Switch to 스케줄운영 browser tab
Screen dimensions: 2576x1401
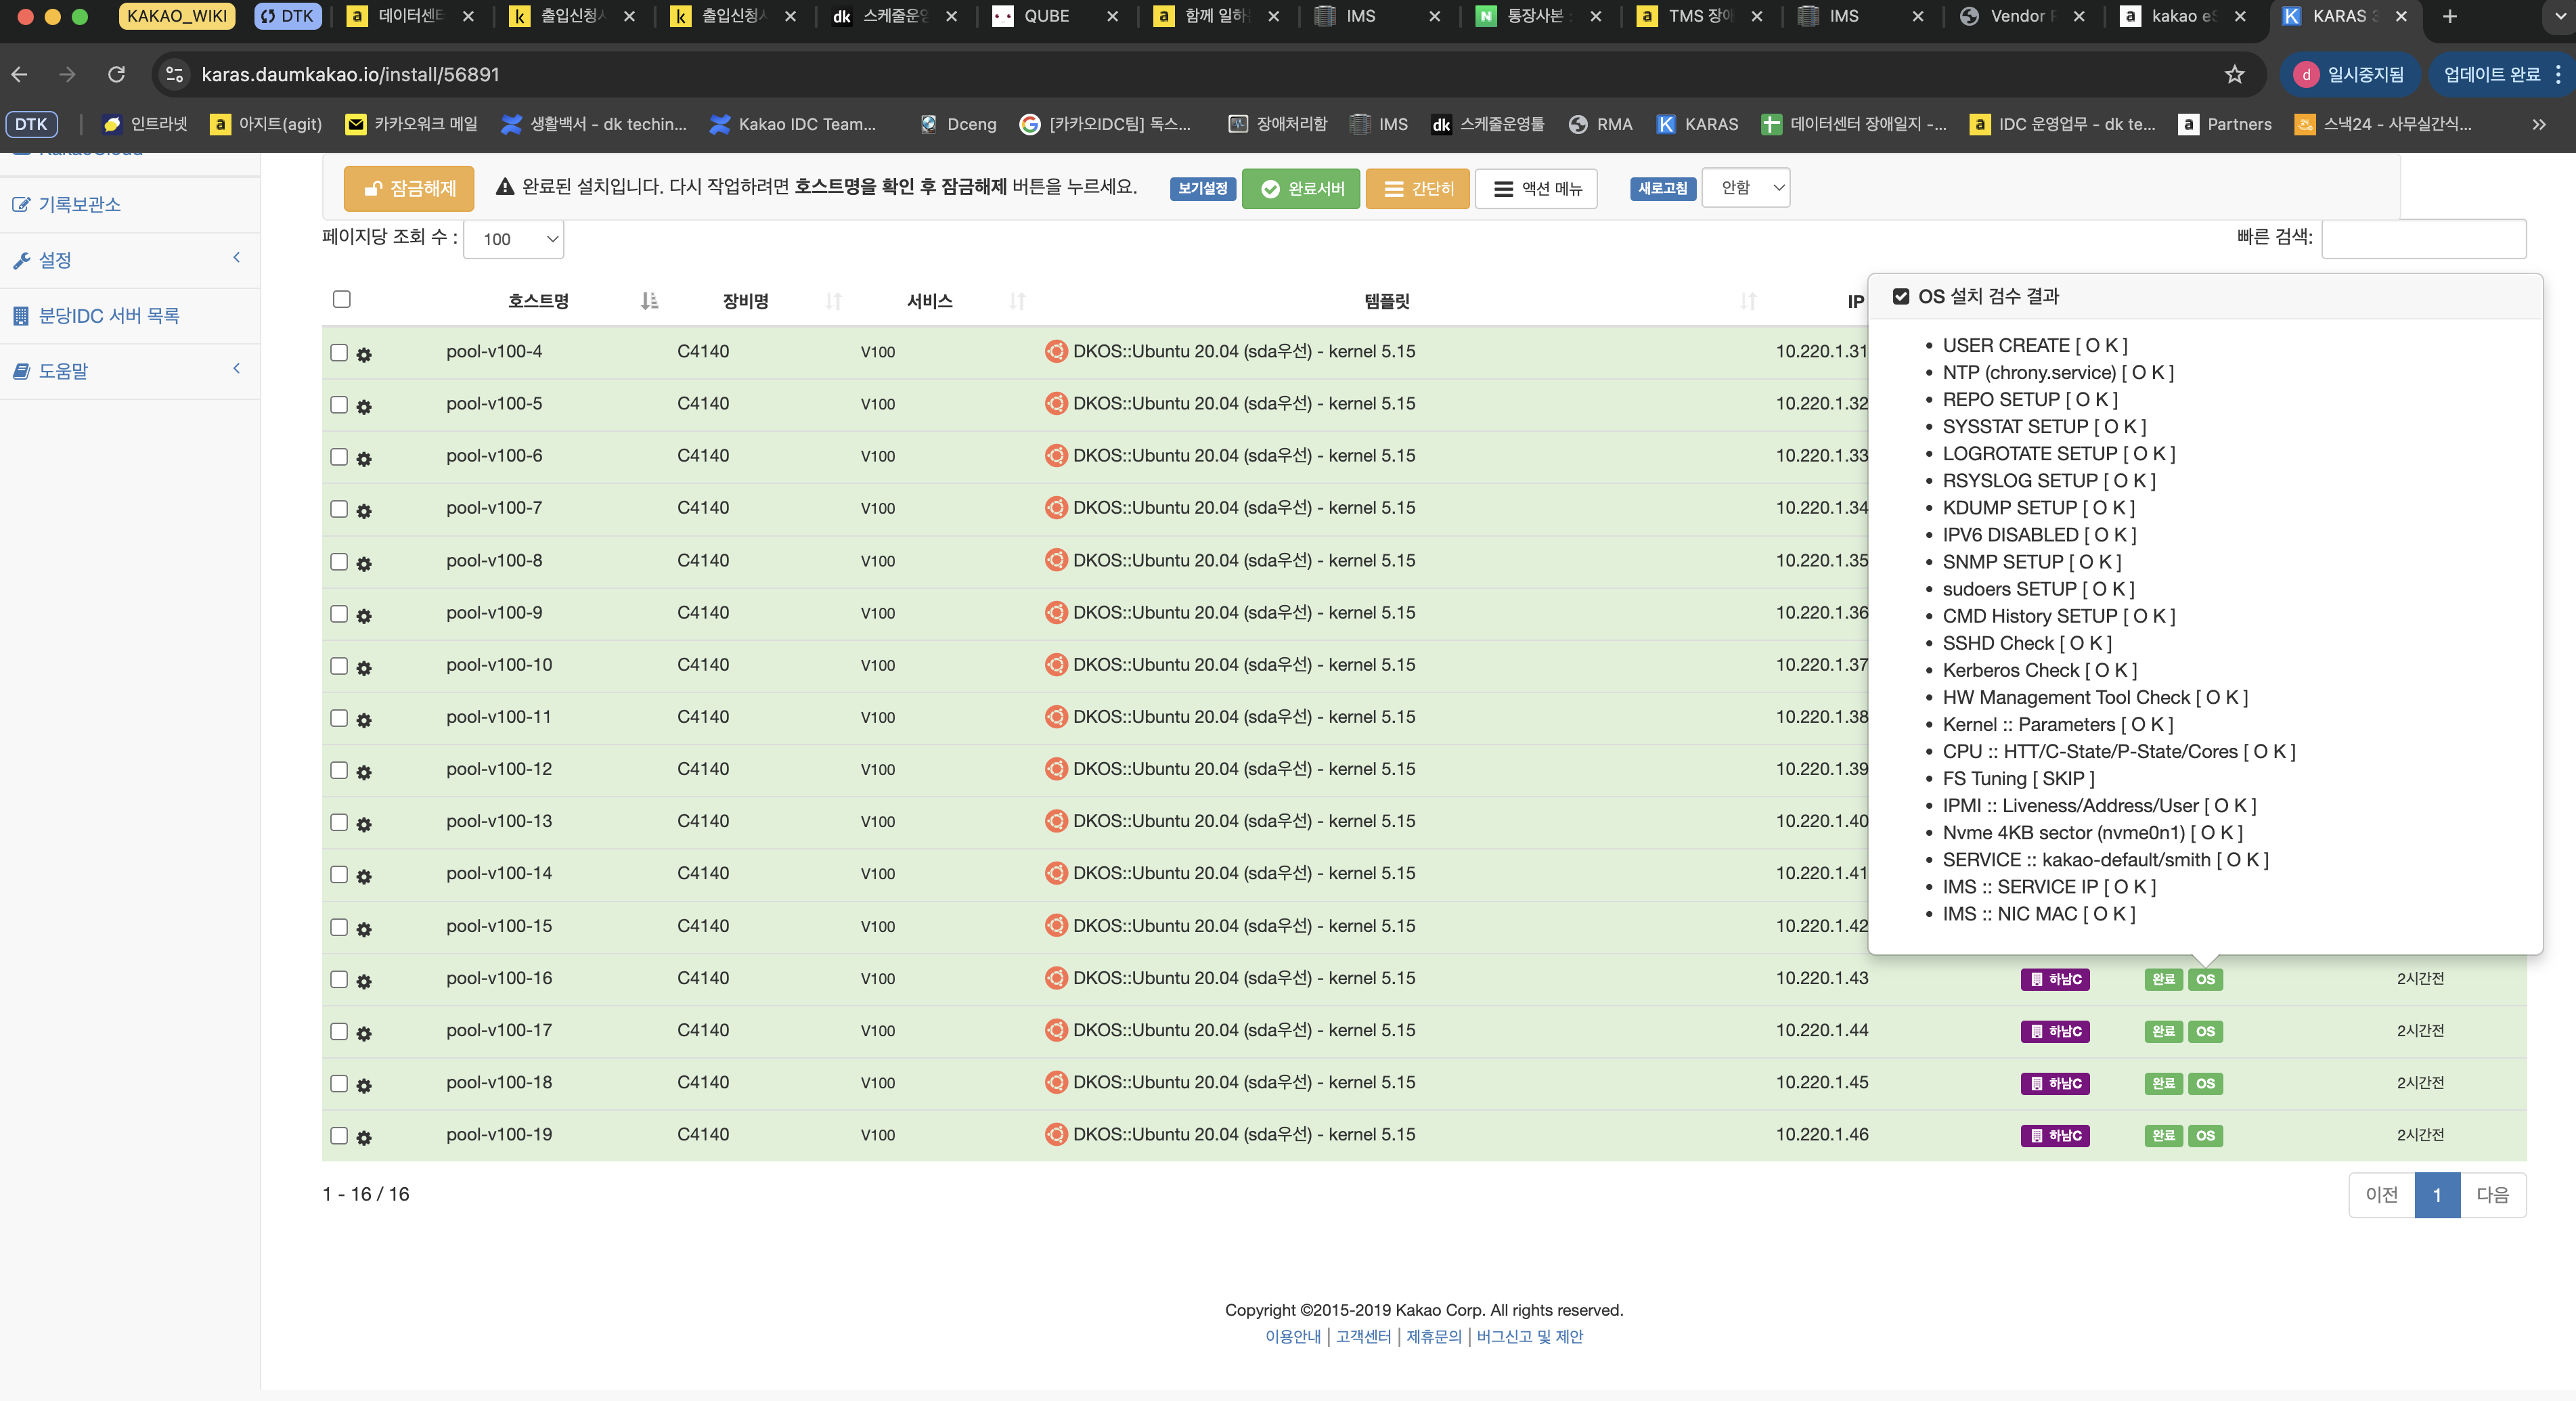point(896,16)
